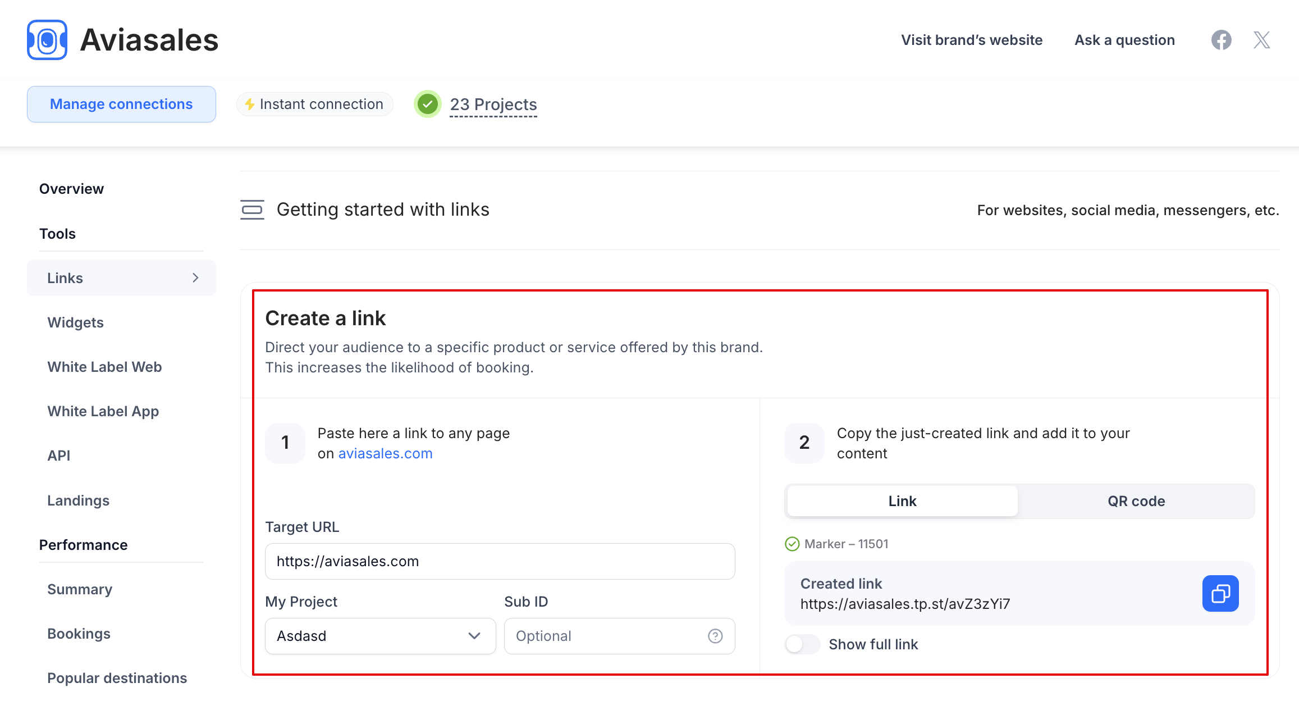Open Landings in the sidebar
Viewport: 1299px width, 701px height.
tap(79, 500)
